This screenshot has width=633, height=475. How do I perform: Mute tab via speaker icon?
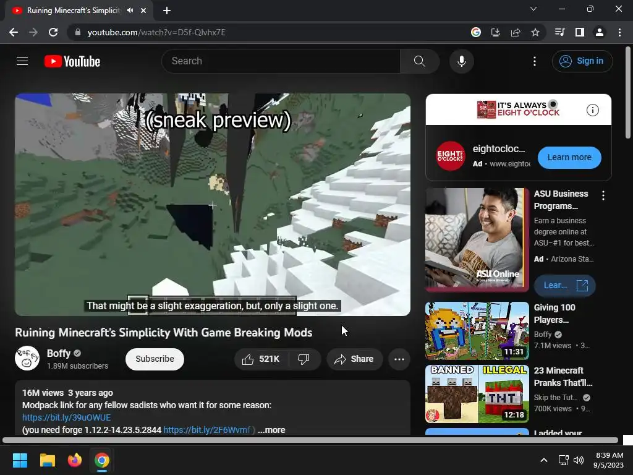click(130, 11)
